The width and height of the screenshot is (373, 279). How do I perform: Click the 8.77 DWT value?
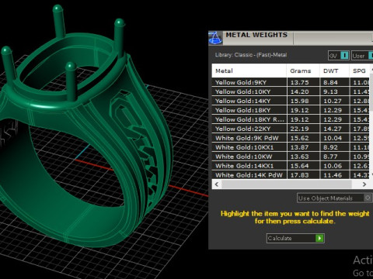click(x=330, y=157)
